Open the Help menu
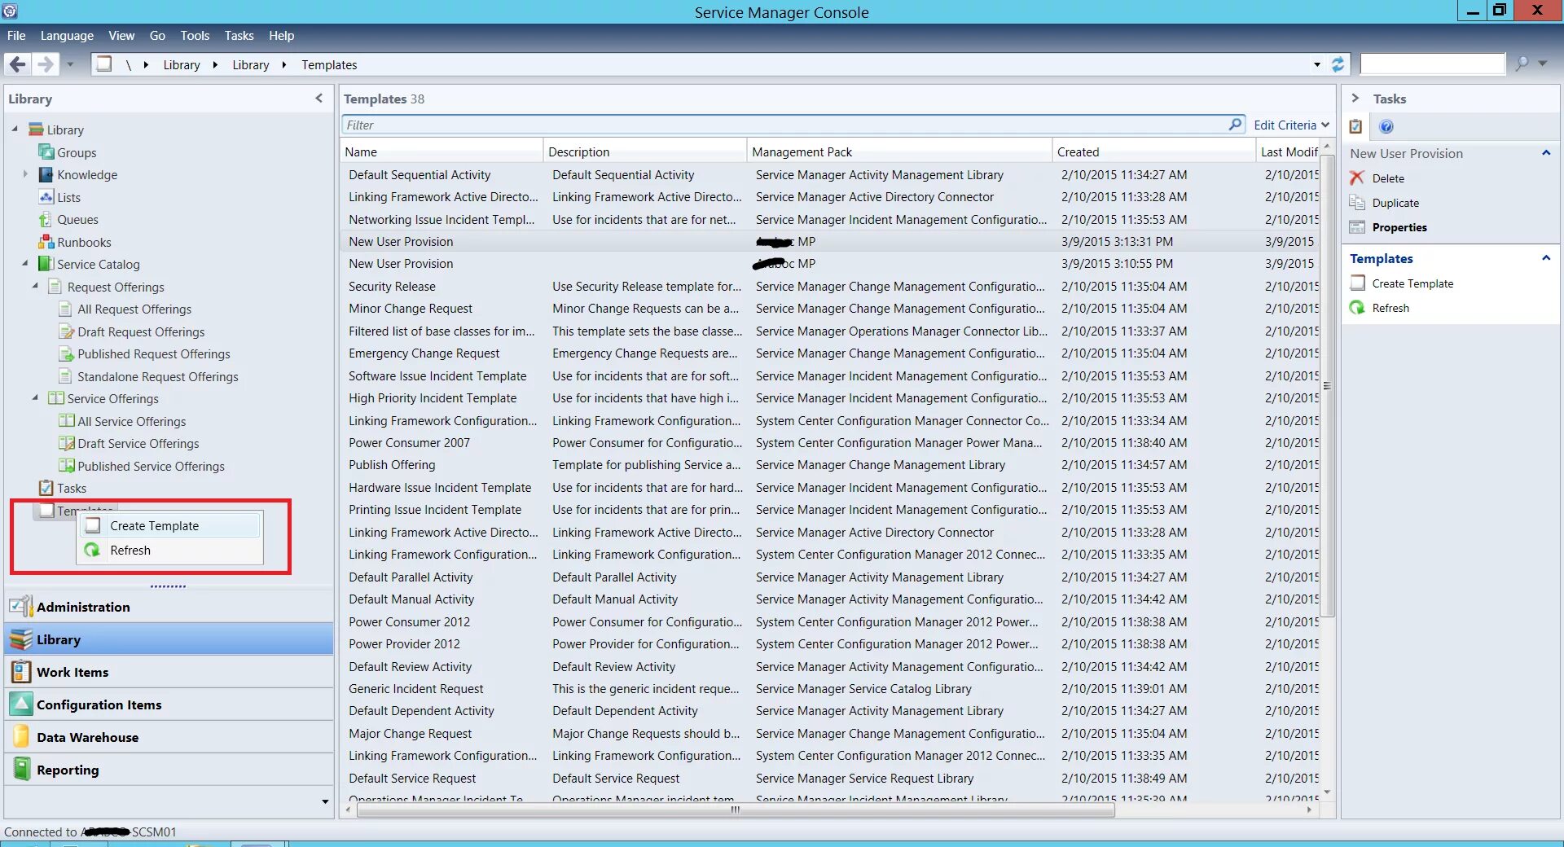1564x847 pixels. pyautogui.click(x=281, y=36)
